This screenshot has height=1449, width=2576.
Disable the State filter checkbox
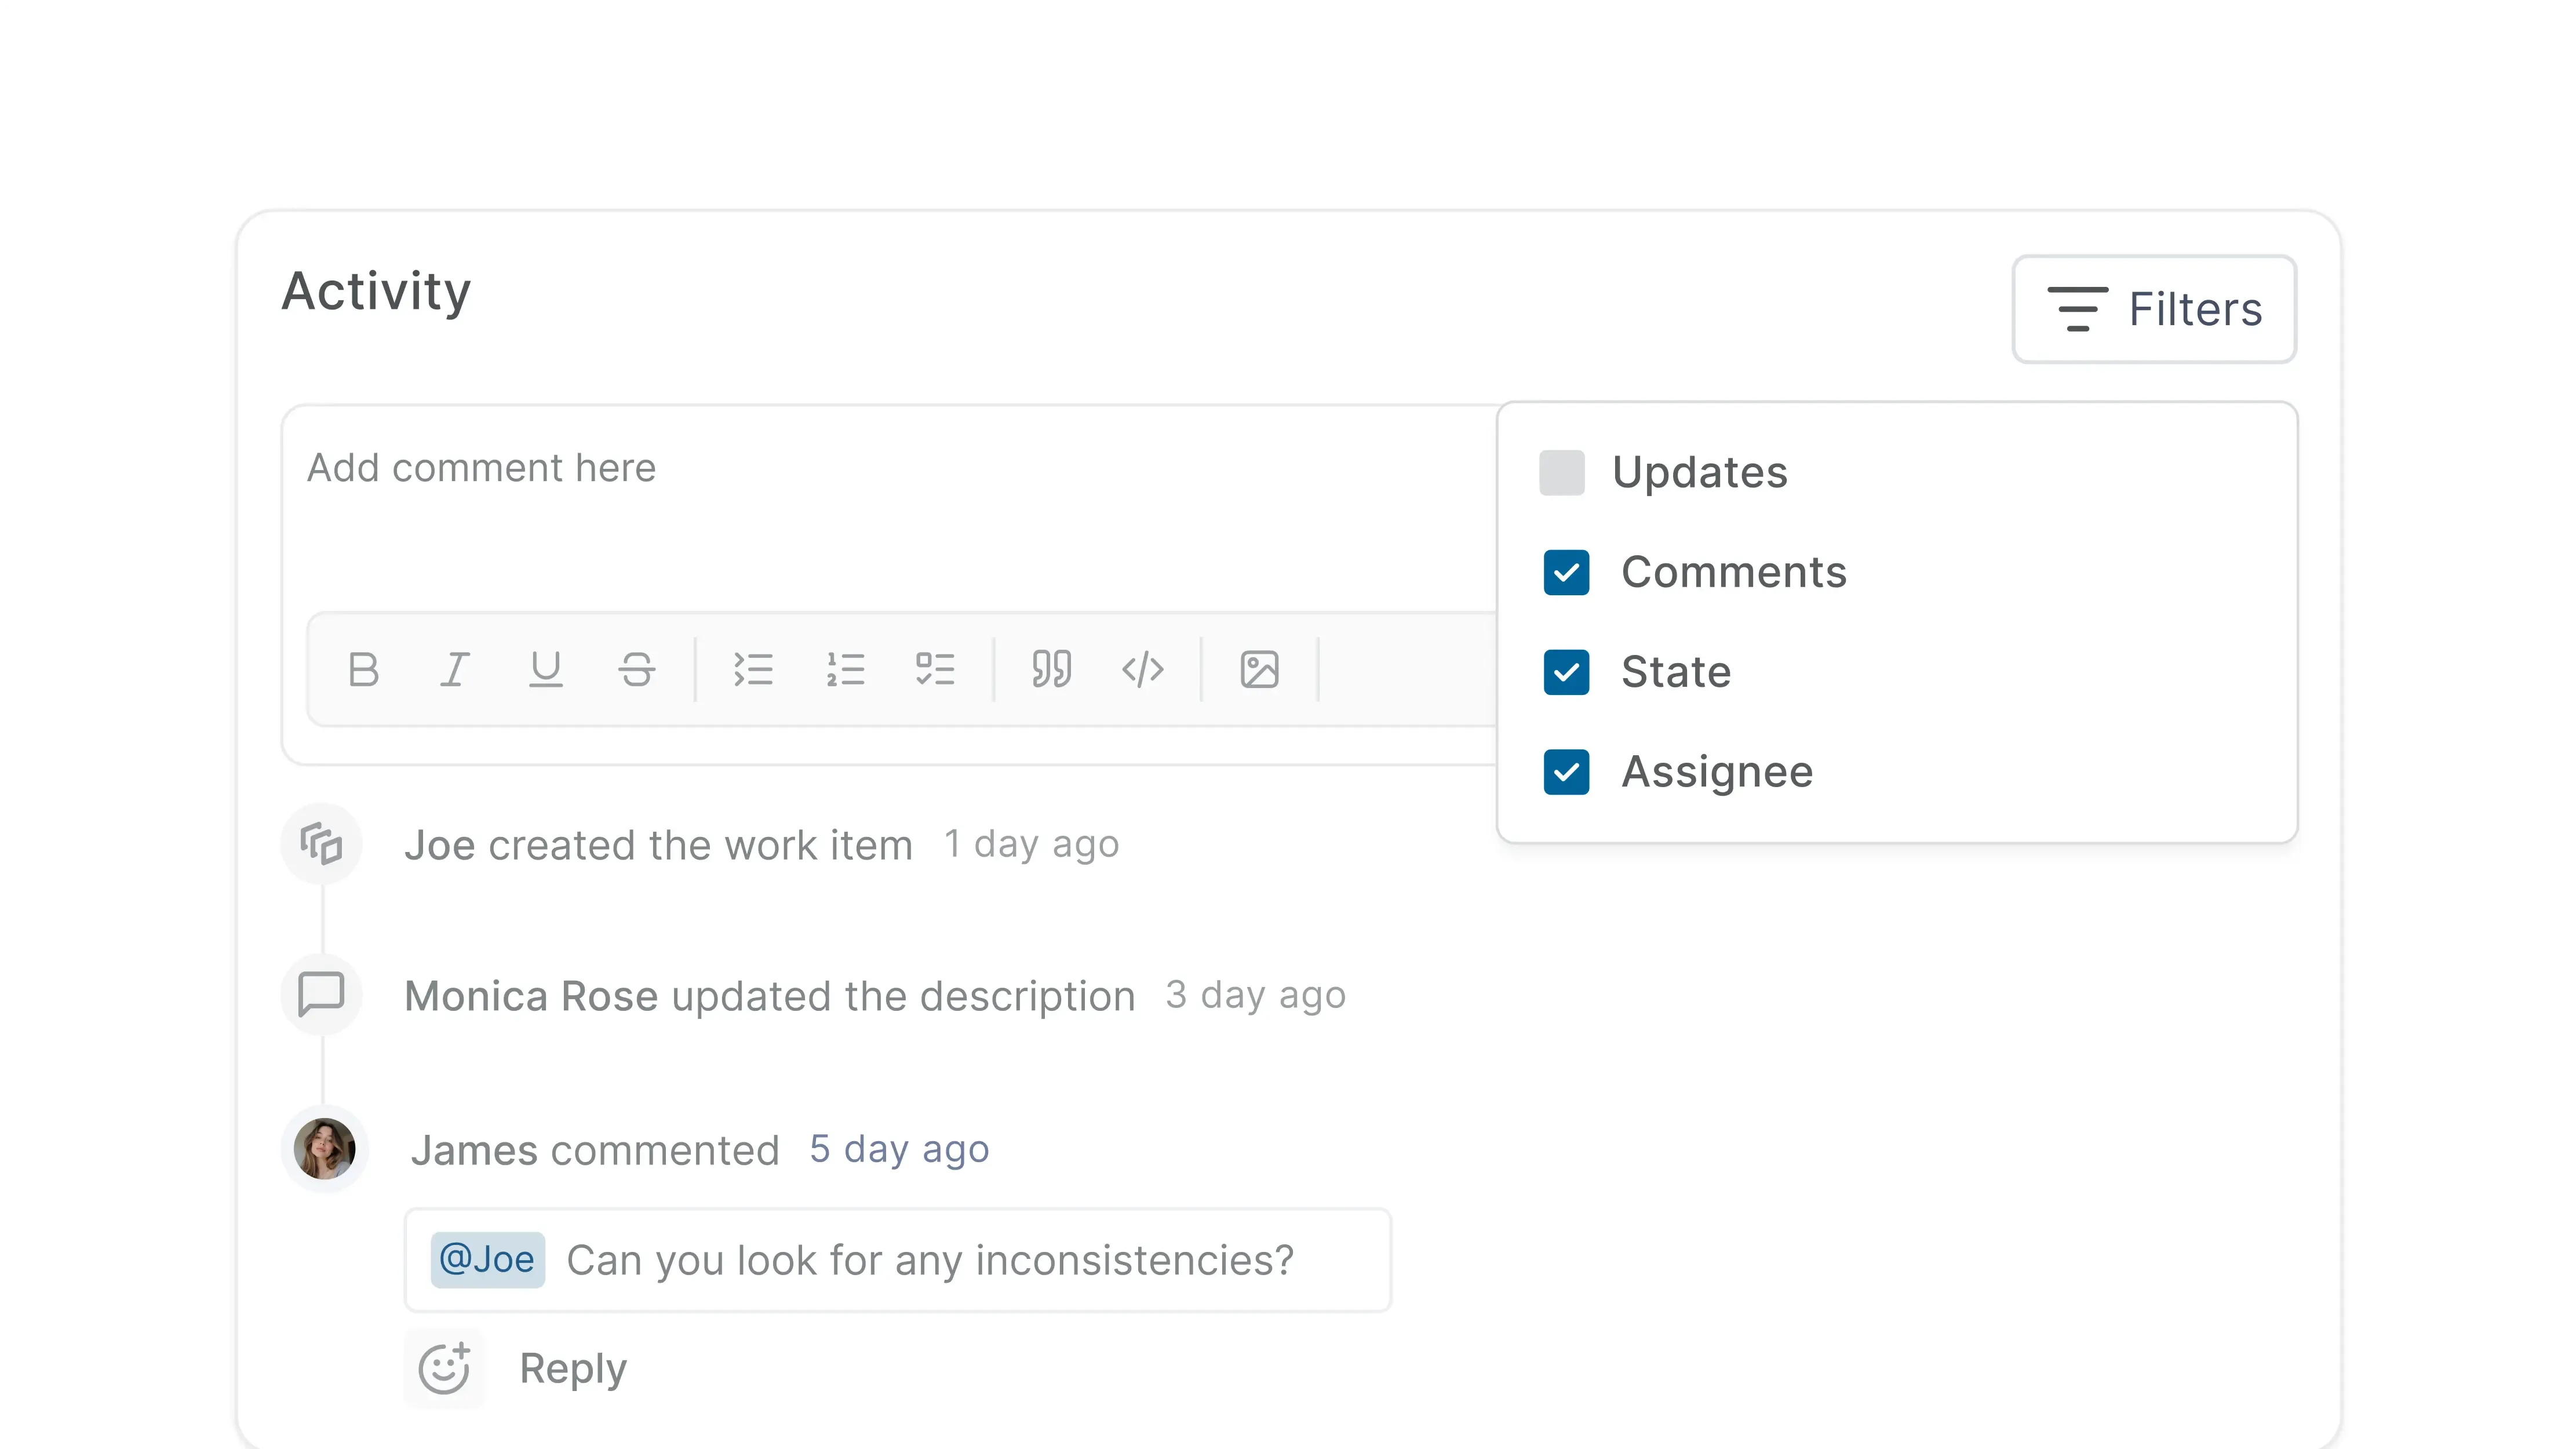pyautogui.click(x=1565, y=672)
